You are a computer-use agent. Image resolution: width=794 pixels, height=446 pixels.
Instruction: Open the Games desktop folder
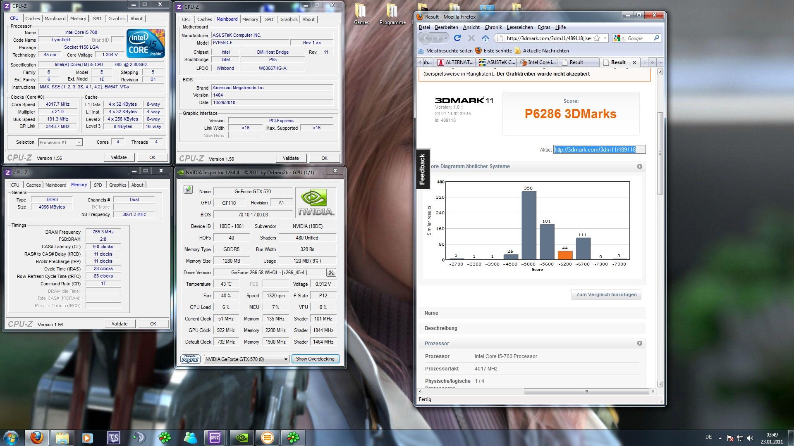tap(361, 14)
